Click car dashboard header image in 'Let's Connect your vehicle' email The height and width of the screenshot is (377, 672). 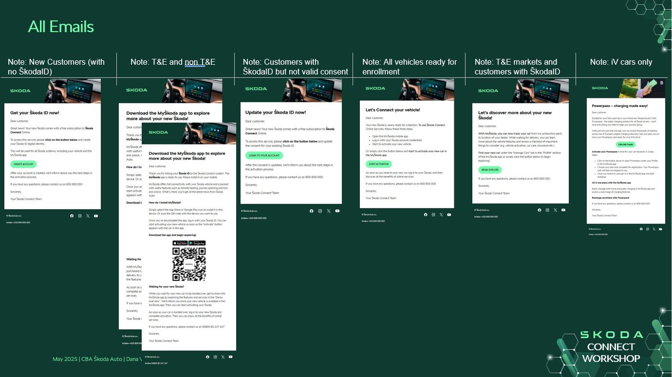click(x=426, y=90)
